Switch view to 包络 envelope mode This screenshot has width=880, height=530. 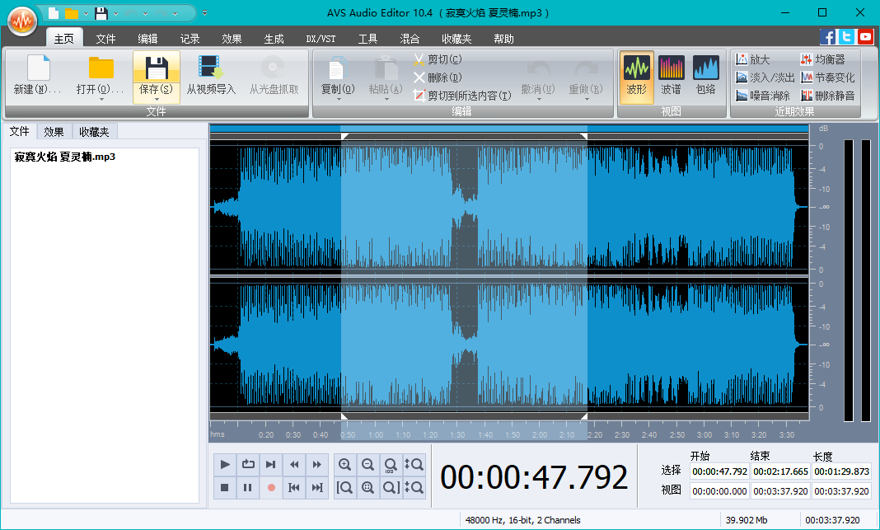coord(706,76)
